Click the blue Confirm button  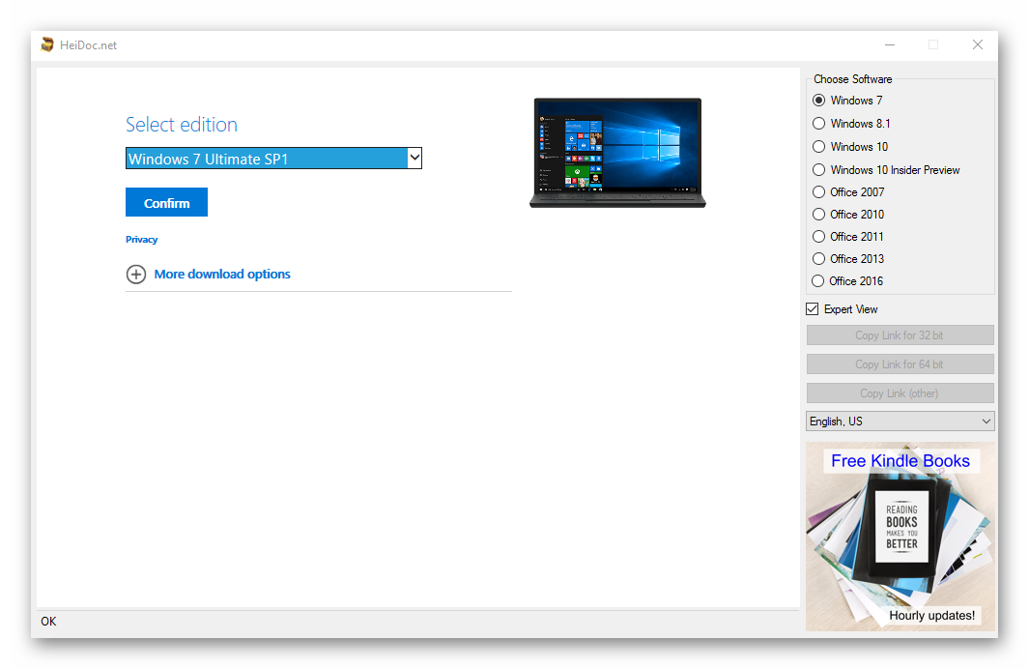coord(167,202)
